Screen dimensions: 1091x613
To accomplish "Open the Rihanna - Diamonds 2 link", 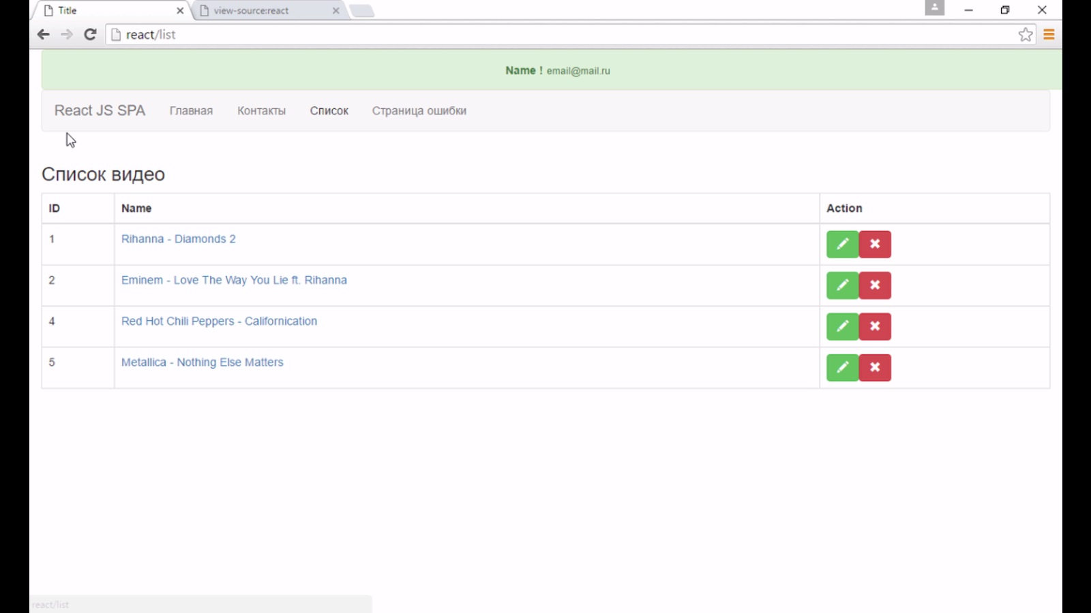I will pos(179,239).
